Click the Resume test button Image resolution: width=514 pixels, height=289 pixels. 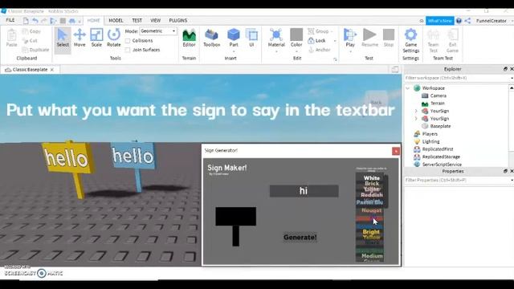[369, 39]
